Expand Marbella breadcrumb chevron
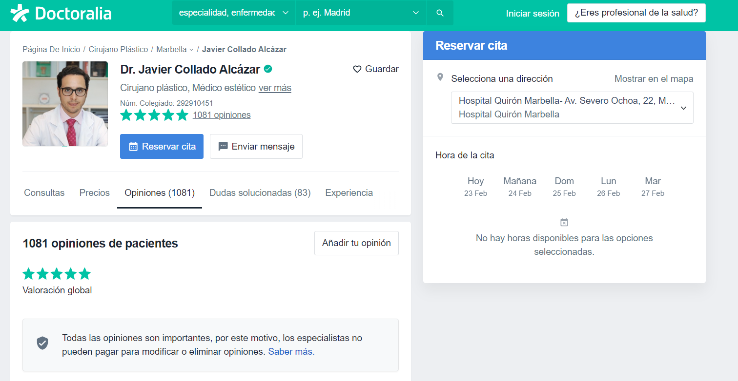Viewport: 738px width, 381px height. (191, 50)
